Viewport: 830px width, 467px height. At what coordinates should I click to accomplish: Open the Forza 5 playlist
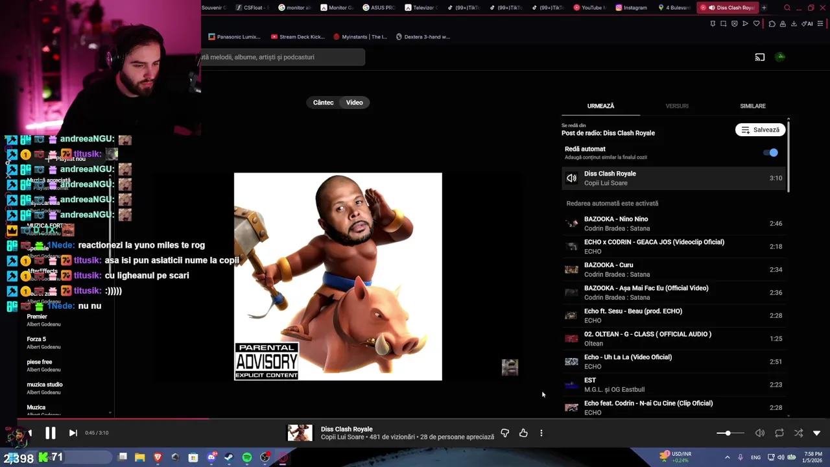click(43, 343)
